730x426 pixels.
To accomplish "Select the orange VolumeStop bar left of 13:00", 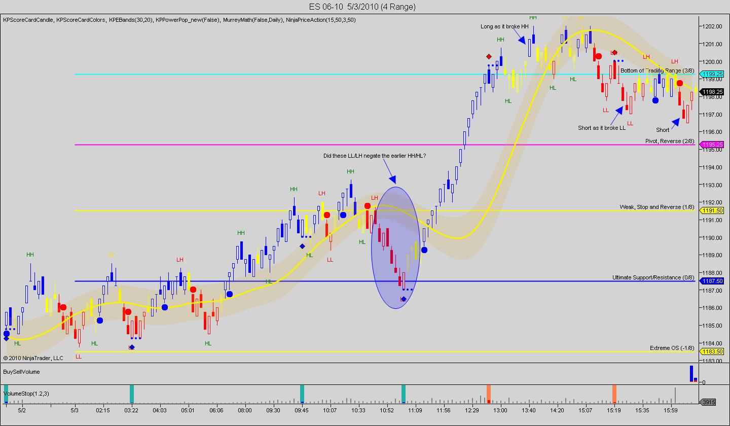I will pyautogui.click(x=489, y=394).
